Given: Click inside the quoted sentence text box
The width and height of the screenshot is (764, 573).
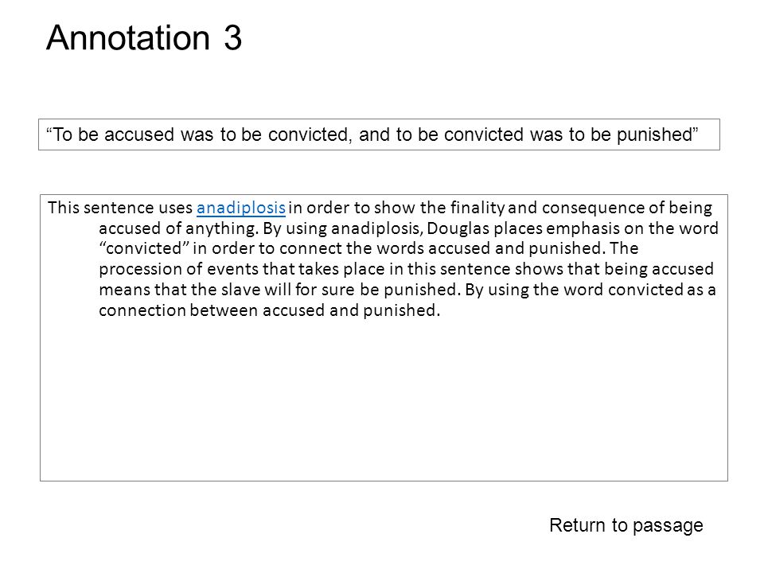Looking at the screenshot, I should click(x=379, y=134).
